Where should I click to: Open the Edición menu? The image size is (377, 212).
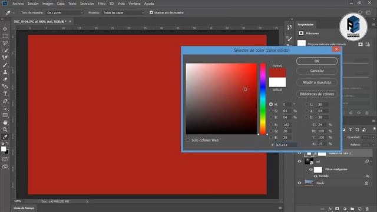pos(33,4)
